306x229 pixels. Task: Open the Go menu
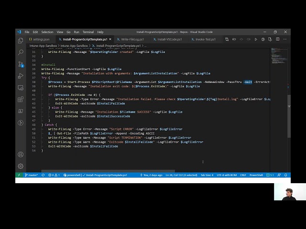68,32
